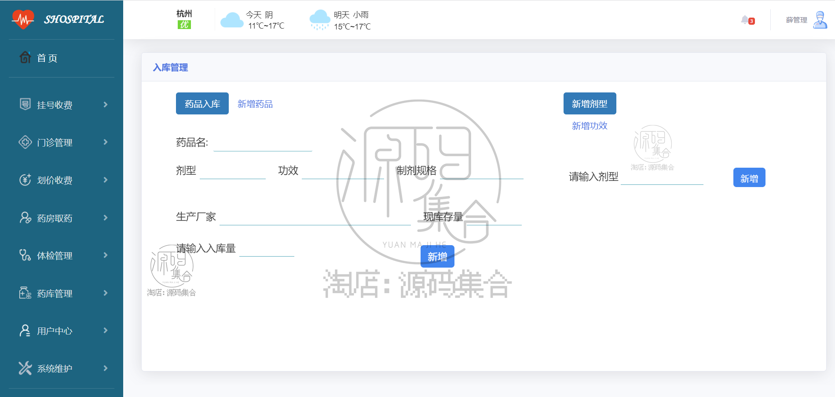Expand the 用户中心 menu chevron

[x=106, y=330]
